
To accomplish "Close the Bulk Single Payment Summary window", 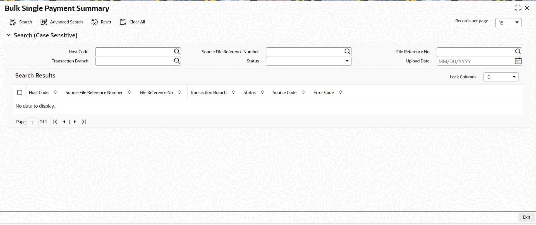I will pyautogui.click(x=527, y=8).
